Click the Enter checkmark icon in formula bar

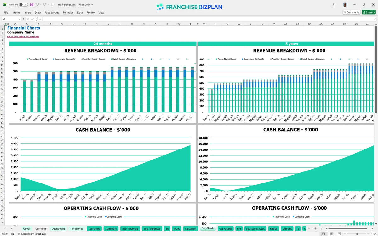(32, 19)
